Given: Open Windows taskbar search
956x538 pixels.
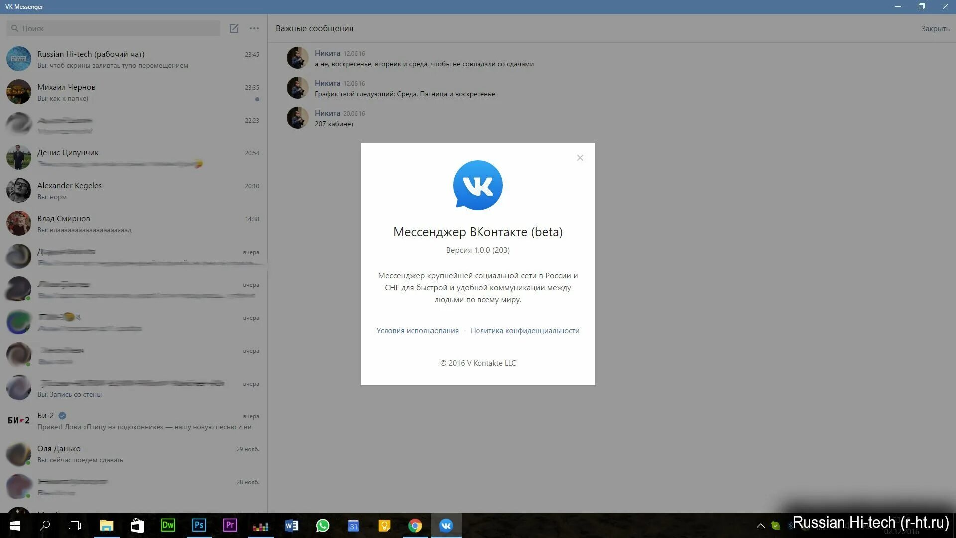Looking at the screenshot, I should [x=45, y=525].
